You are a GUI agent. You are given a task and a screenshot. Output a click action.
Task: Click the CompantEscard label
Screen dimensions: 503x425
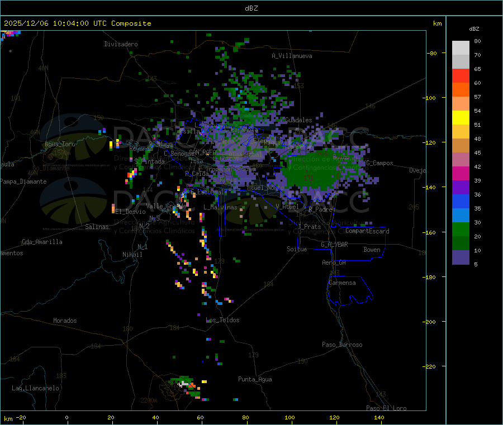(367, 231)
